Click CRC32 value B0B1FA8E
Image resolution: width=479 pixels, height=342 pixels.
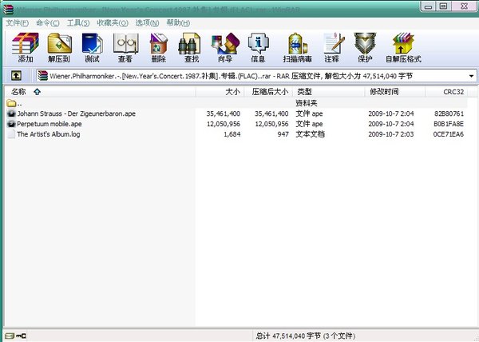click(449, 124)
